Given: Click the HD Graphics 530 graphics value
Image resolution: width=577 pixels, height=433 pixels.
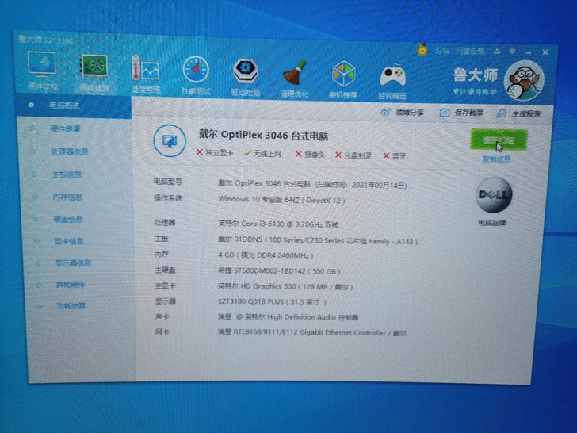Looking at the screenshot, I should tap(285, 286).
